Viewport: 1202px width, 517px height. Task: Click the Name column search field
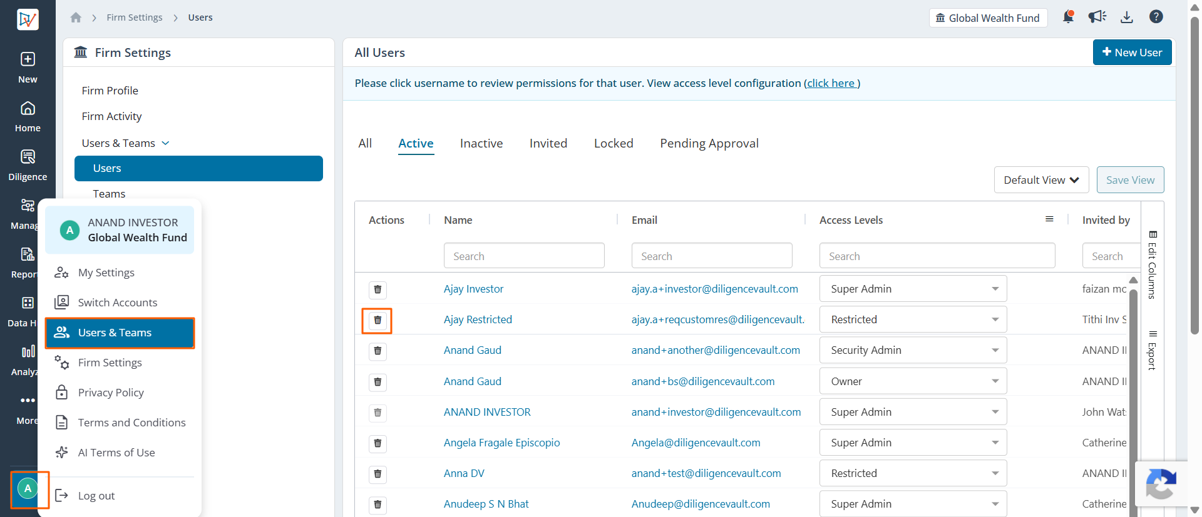(524, 256)
